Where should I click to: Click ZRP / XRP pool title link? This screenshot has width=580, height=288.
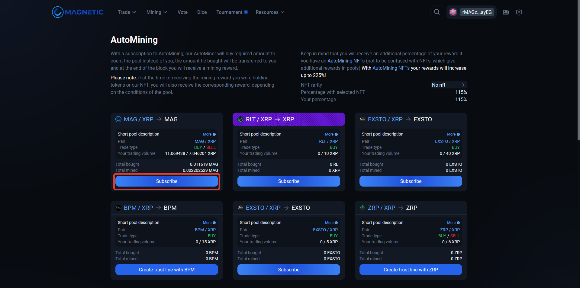tap(382, 208)
